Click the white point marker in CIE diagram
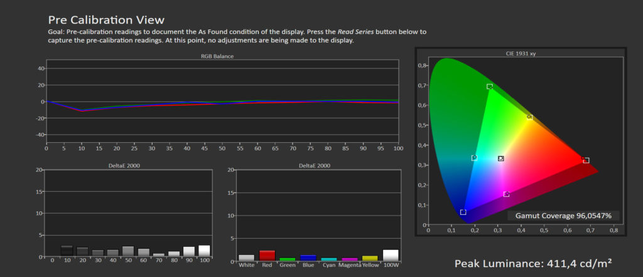The height and width of the screenshot is (277, 643). (x=500, y=159)
